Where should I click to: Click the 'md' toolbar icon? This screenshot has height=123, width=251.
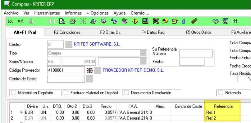click(21, 21)
